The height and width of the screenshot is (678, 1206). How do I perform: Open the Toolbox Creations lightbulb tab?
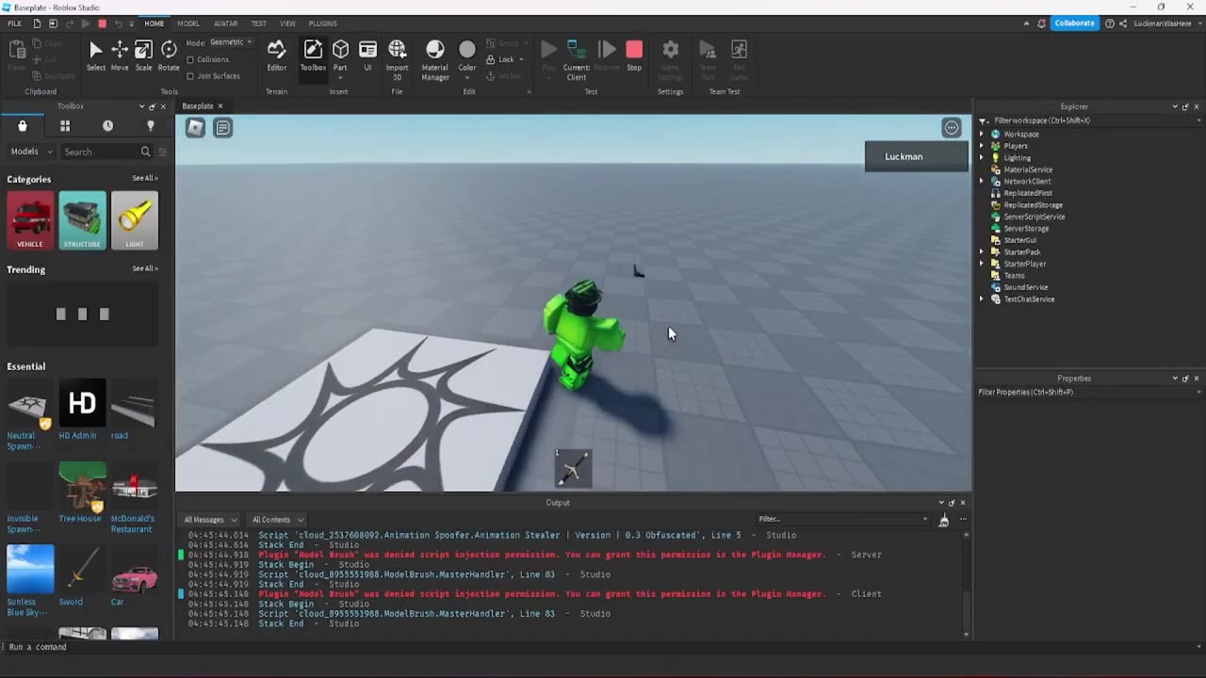[x=150, y=125]
